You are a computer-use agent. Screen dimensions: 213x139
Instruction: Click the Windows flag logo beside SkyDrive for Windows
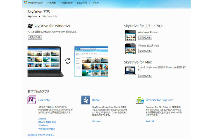tap(30, 26)
